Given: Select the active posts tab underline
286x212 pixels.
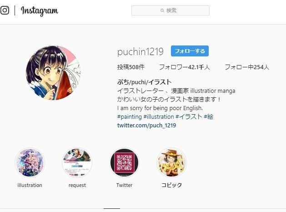Looking at the screenshot, I should [x=112, y=208].
